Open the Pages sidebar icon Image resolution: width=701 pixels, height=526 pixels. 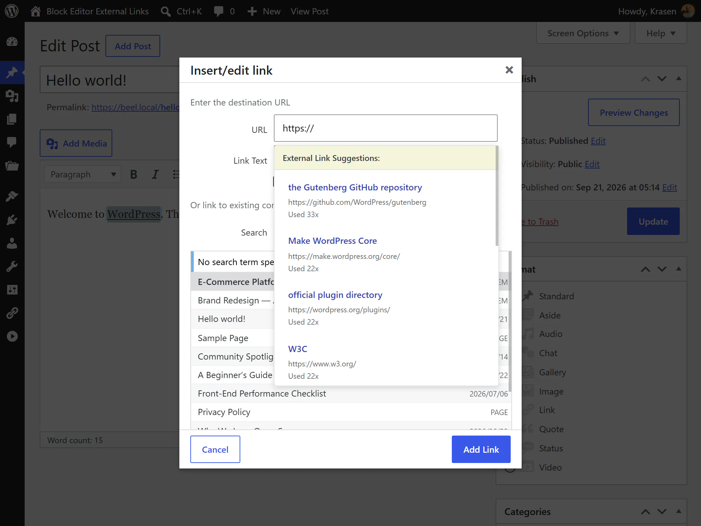point(12,119)
